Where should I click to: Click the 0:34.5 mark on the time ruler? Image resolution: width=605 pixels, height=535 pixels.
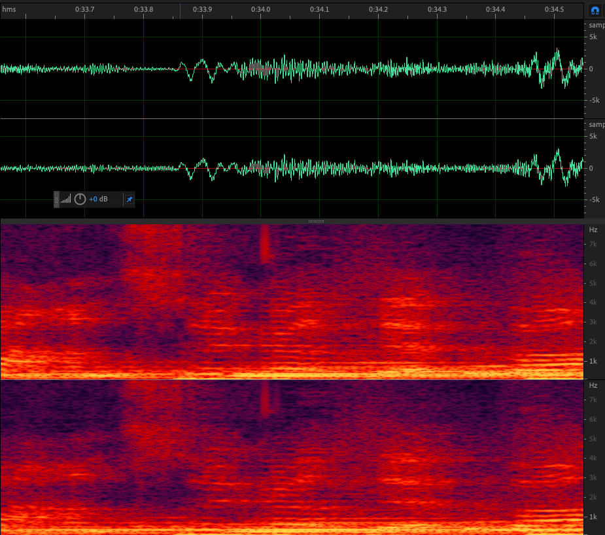[x=554, y=10]
